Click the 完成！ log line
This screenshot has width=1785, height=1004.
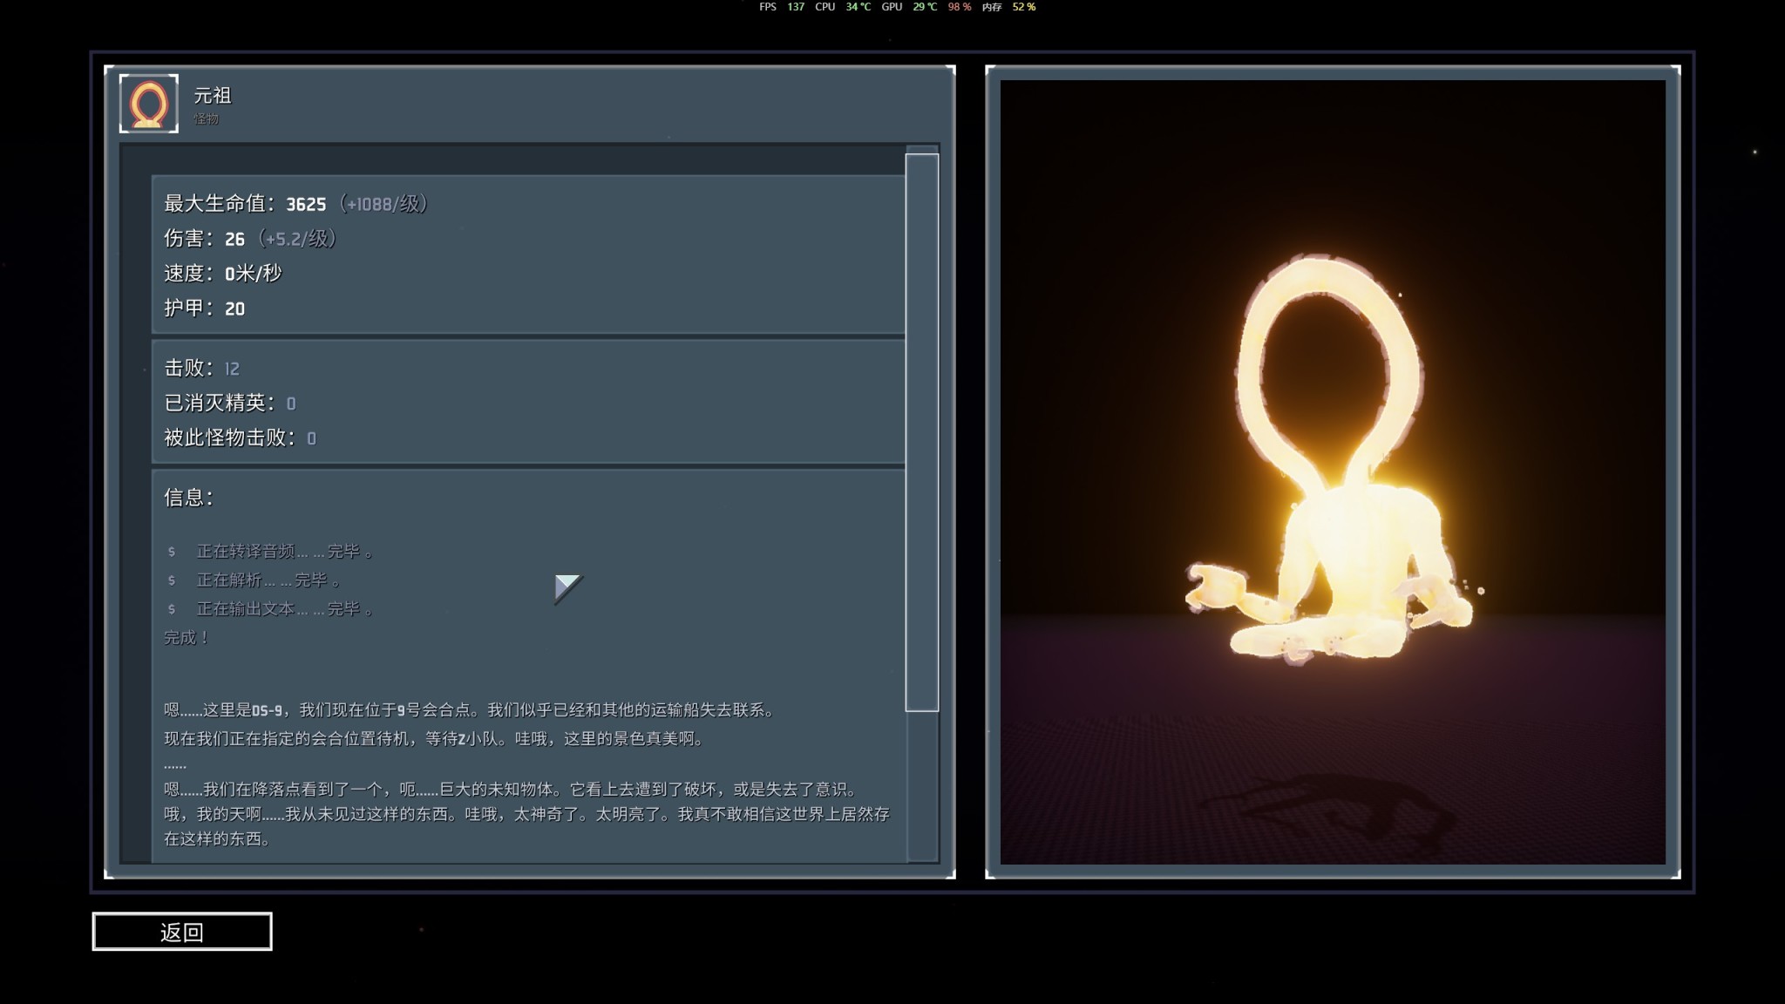tap(187, 638)
